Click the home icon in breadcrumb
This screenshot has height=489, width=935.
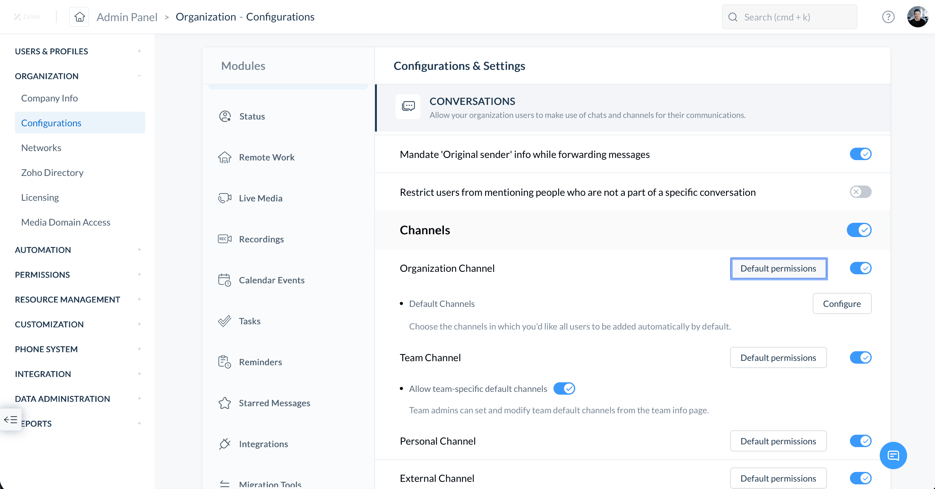click(x=79, y=17)
